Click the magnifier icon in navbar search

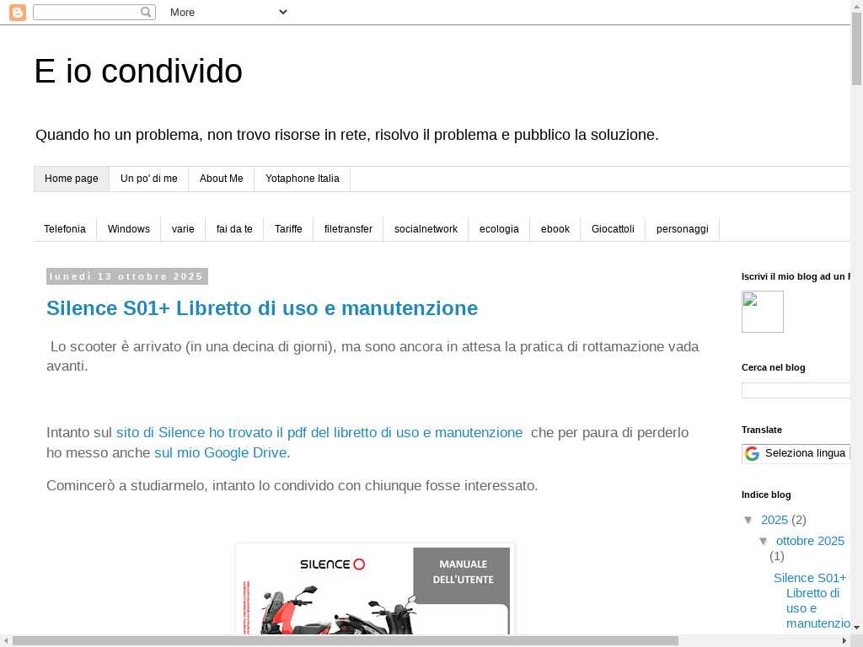(x=146, y=13)
